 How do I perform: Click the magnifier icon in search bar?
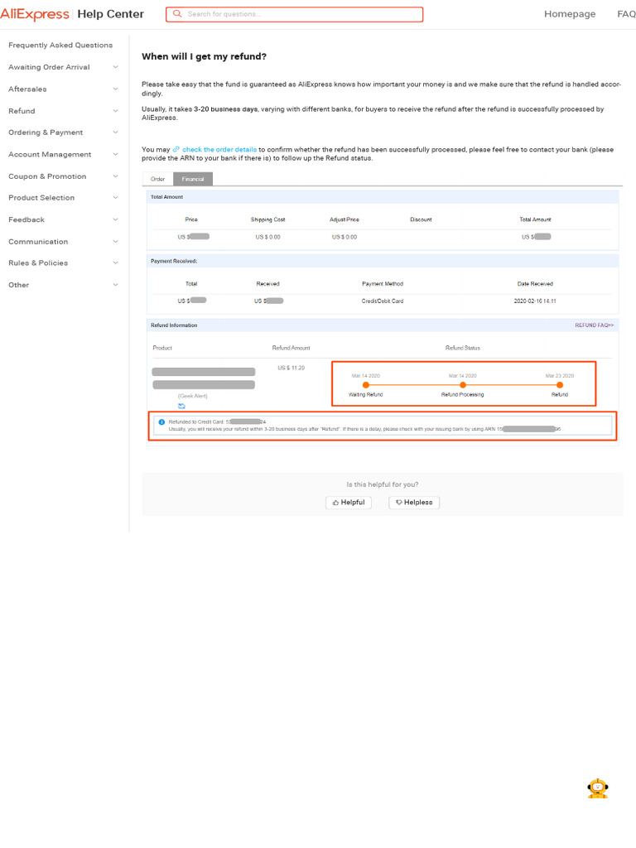coord(177,14)
